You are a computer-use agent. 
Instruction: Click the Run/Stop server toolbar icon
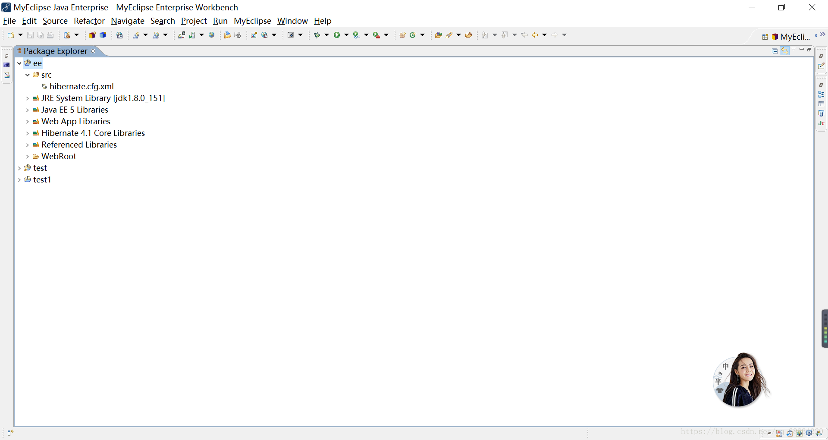click(x=192, y=35)
